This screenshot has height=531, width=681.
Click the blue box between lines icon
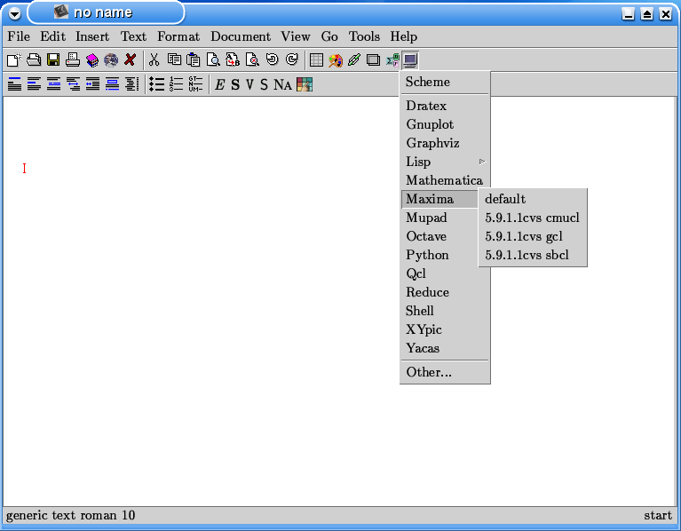(112, 83)
